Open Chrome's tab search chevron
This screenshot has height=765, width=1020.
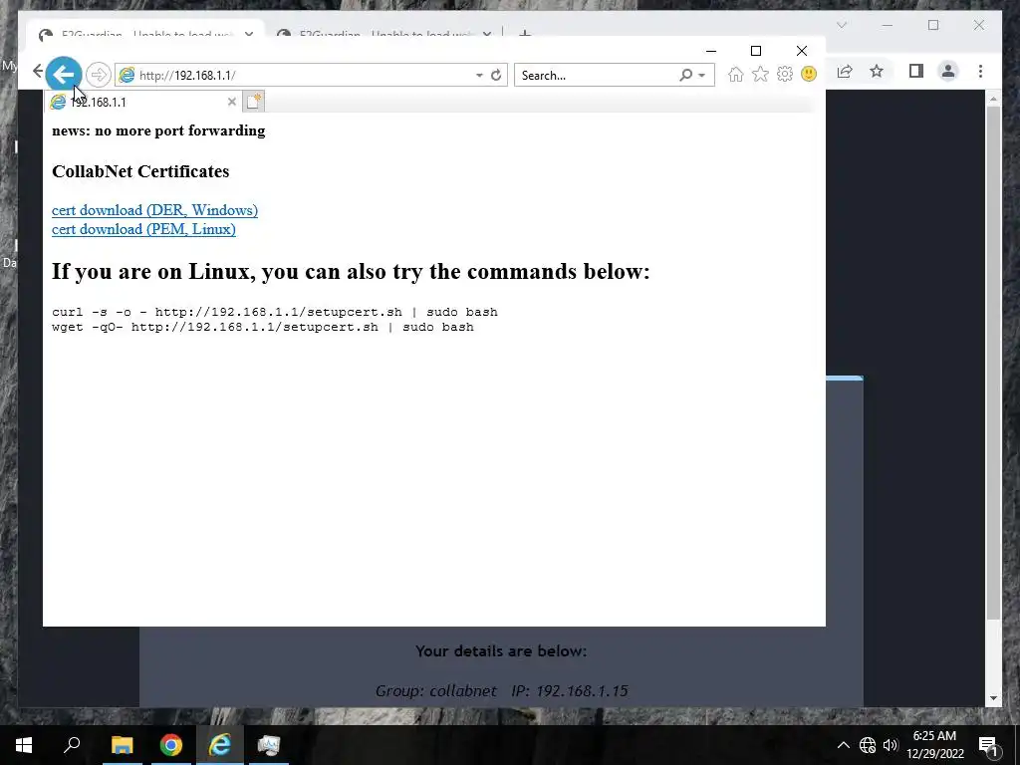coord(842,25)
